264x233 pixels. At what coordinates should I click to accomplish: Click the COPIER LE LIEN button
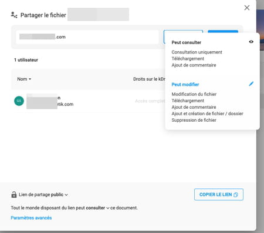tap(219, 195)
